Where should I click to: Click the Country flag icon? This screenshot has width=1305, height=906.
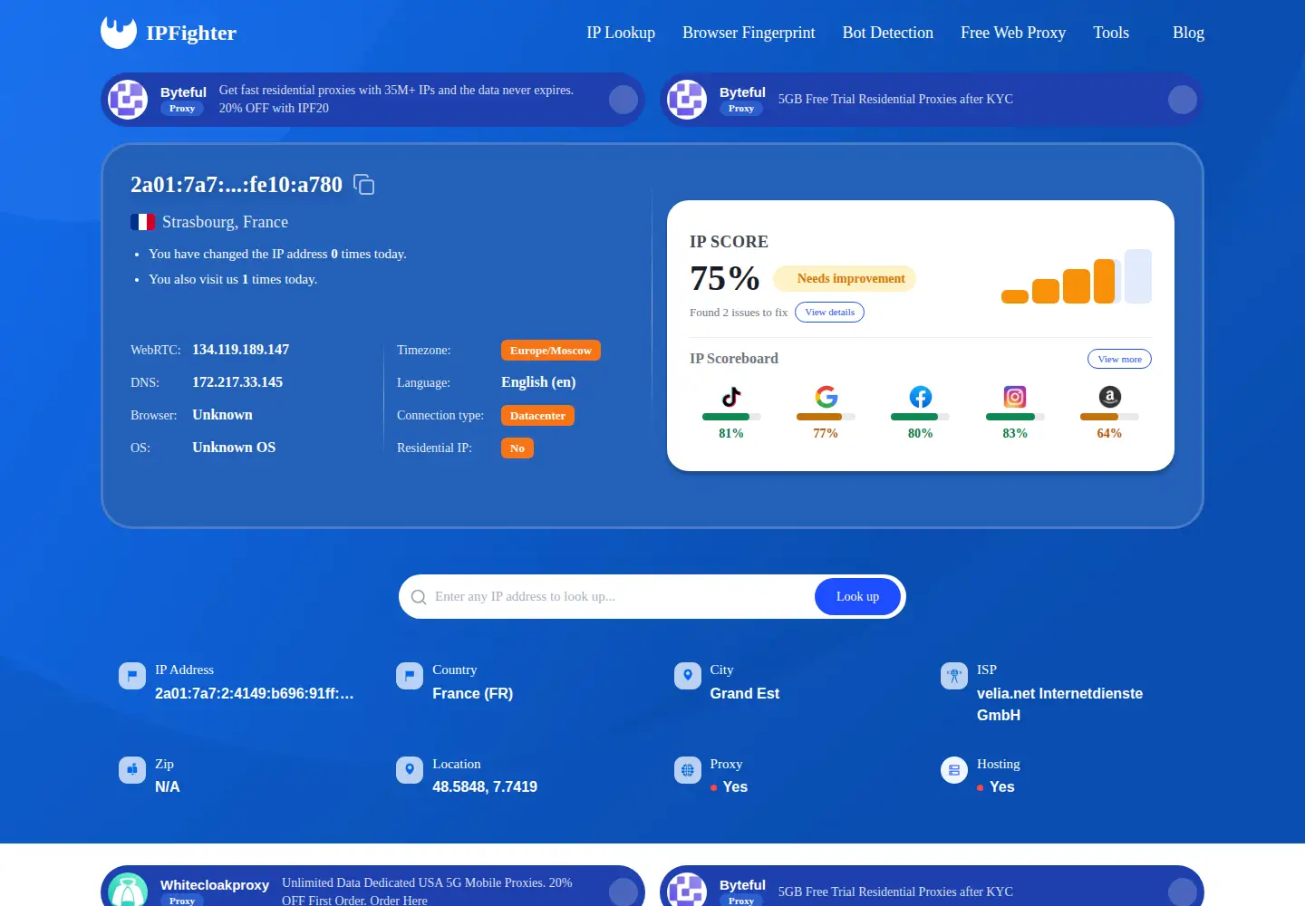tap(410, 676)
